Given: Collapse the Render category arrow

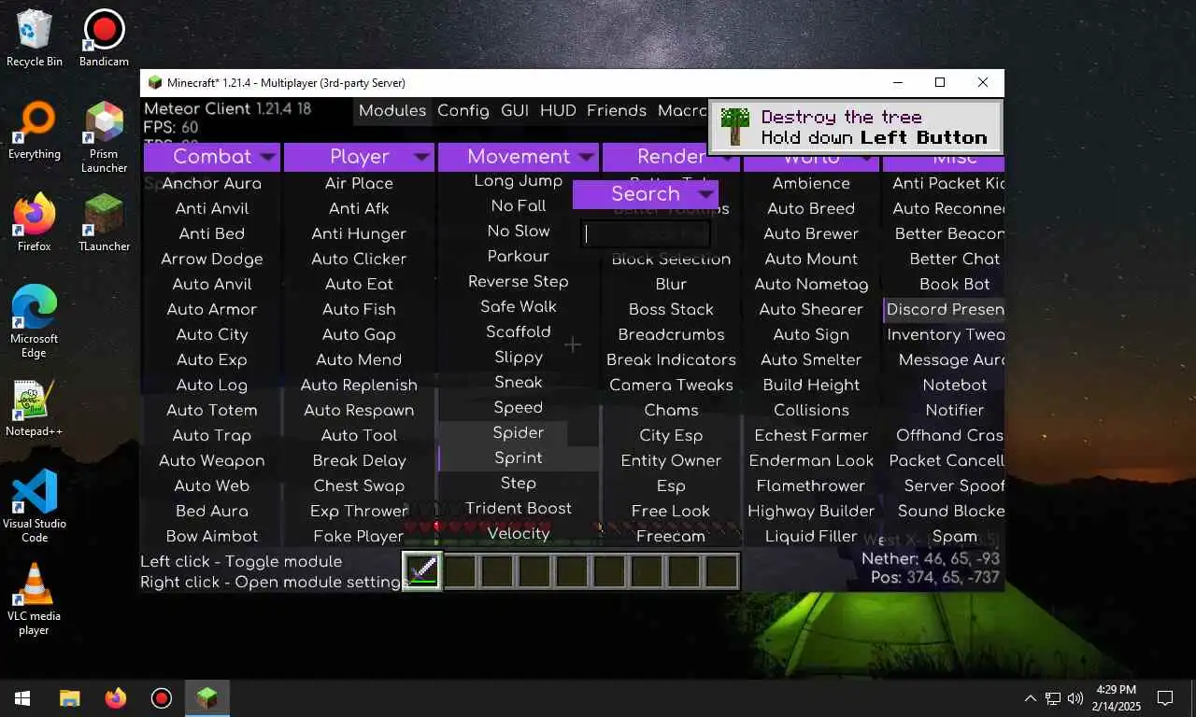Looking at the screenshot, I should pos(725,157).
